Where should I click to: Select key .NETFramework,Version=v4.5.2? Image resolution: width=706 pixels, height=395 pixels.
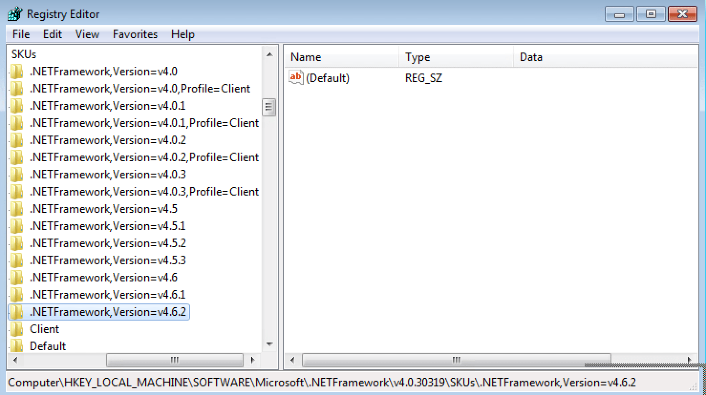pos(108,243)
